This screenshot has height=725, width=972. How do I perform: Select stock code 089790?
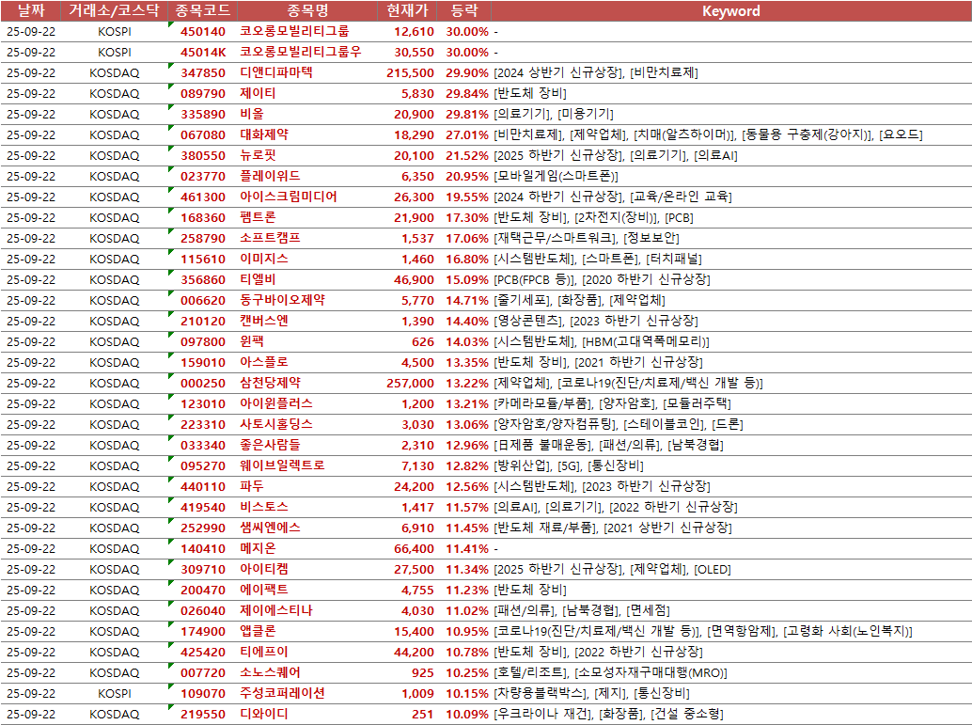[x=203, y=94]
